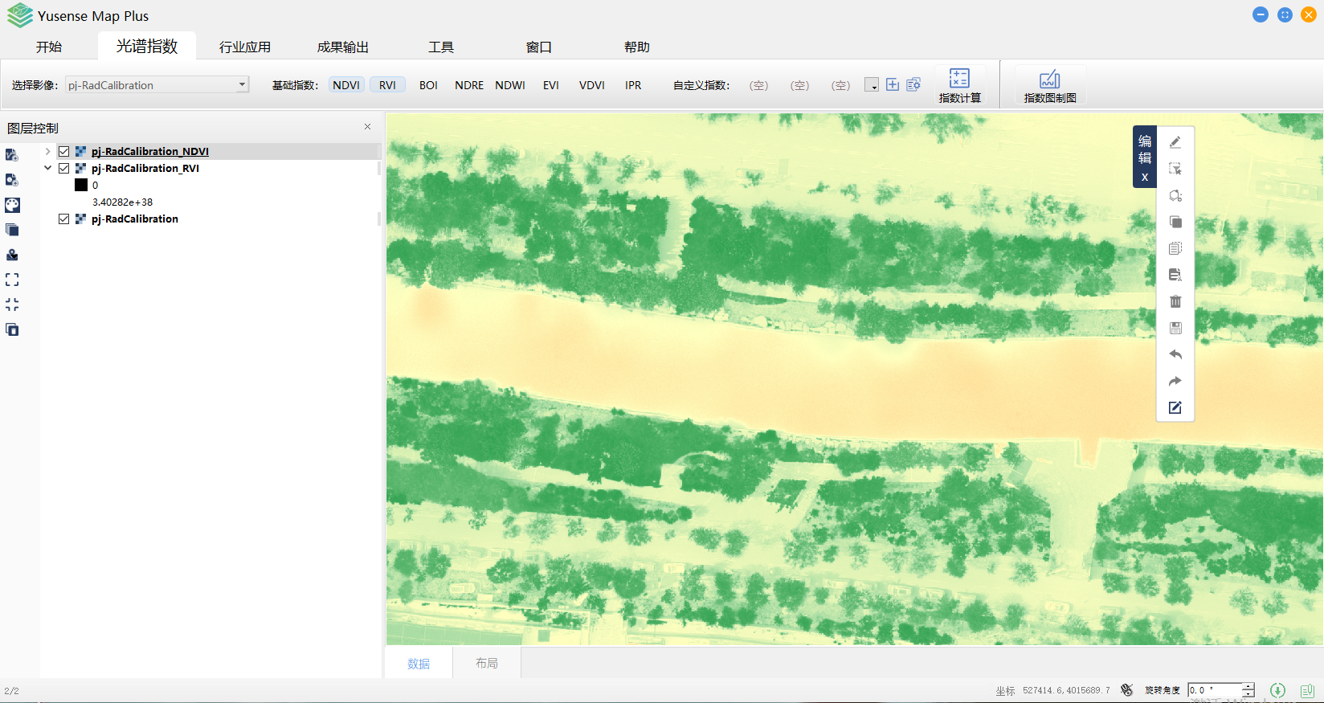This screenshot has width=1324, height=703.
Task: Expand the pj-RadCalibration_NDVI layer tree
Action: tap(47, 151)
